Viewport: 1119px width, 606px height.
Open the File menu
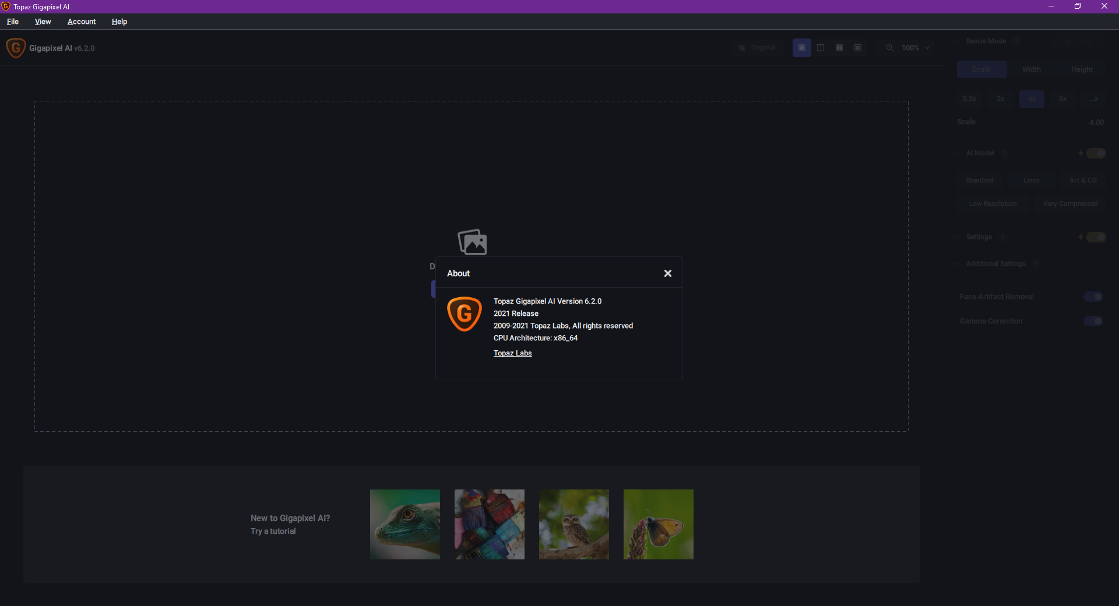[13, 22]
